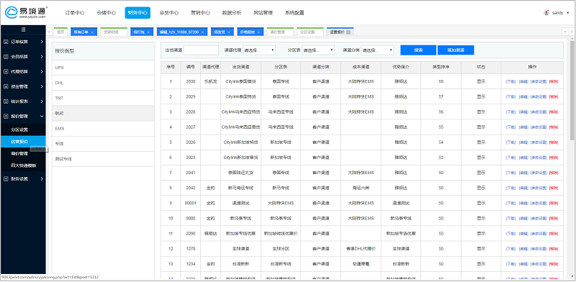Click the 报价管理 sidebar icon
Image resolution: width=576 pixels, height=282 pixels.
point(6,117)
